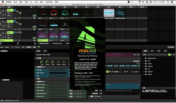Trigger the Resolume Logo 002 clip
The height and width of the screenshot is (103, 176).
pos(109,13)
